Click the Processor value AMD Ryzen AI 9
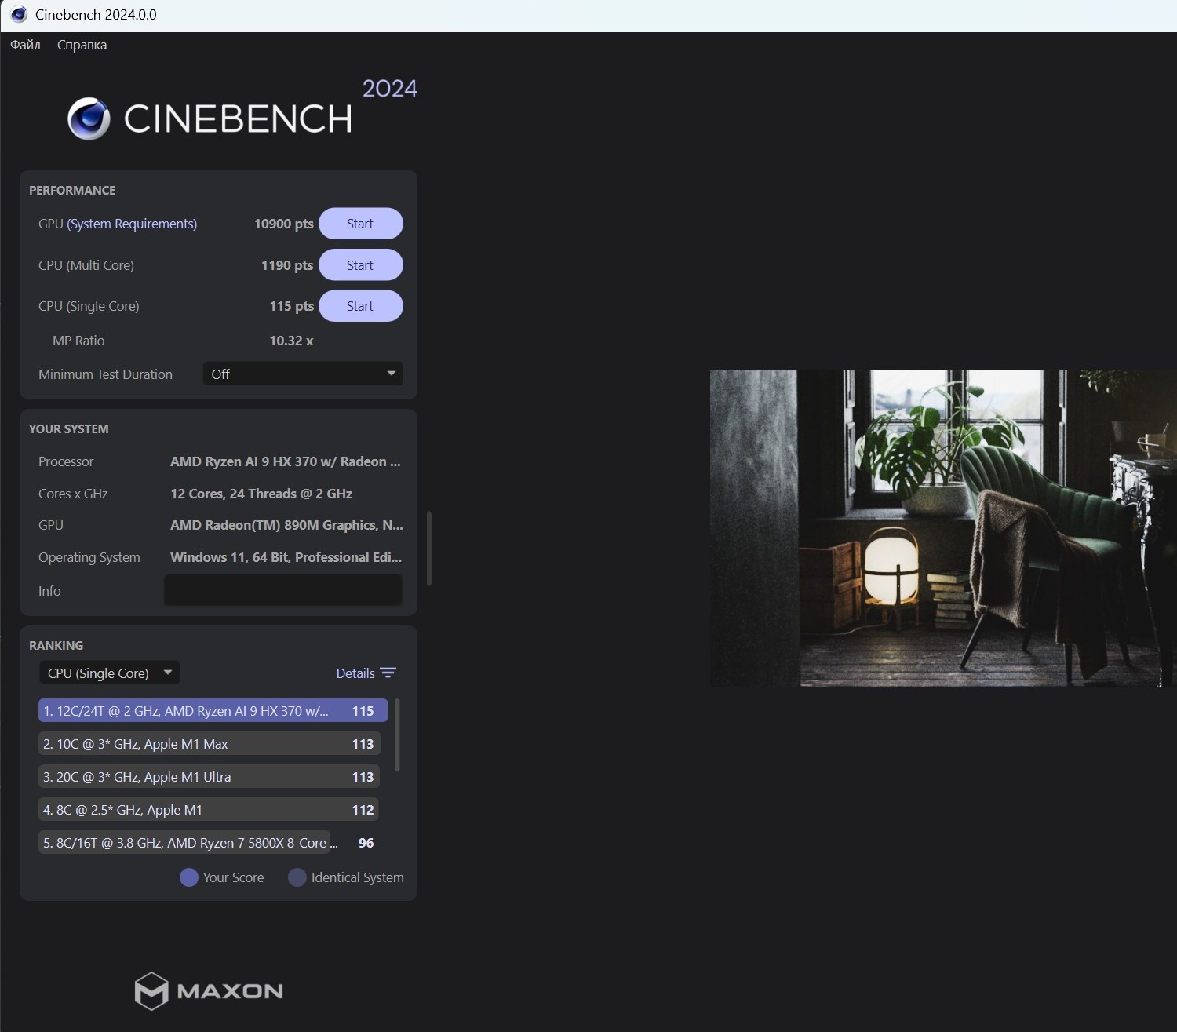Screen dimensions: 1177x1032 click(286, 461)
